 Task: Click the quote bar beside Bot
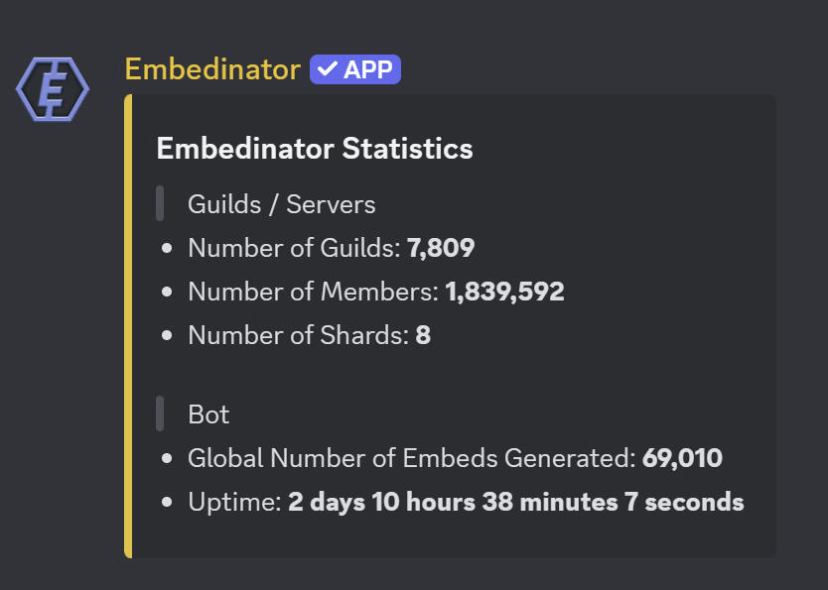point(160,413)
